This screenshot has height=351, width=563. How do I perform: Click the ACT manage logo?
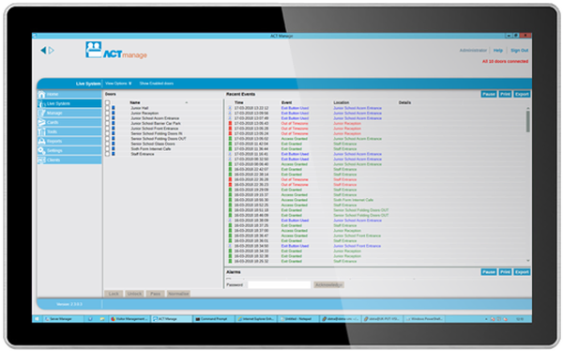pos(116,51)
